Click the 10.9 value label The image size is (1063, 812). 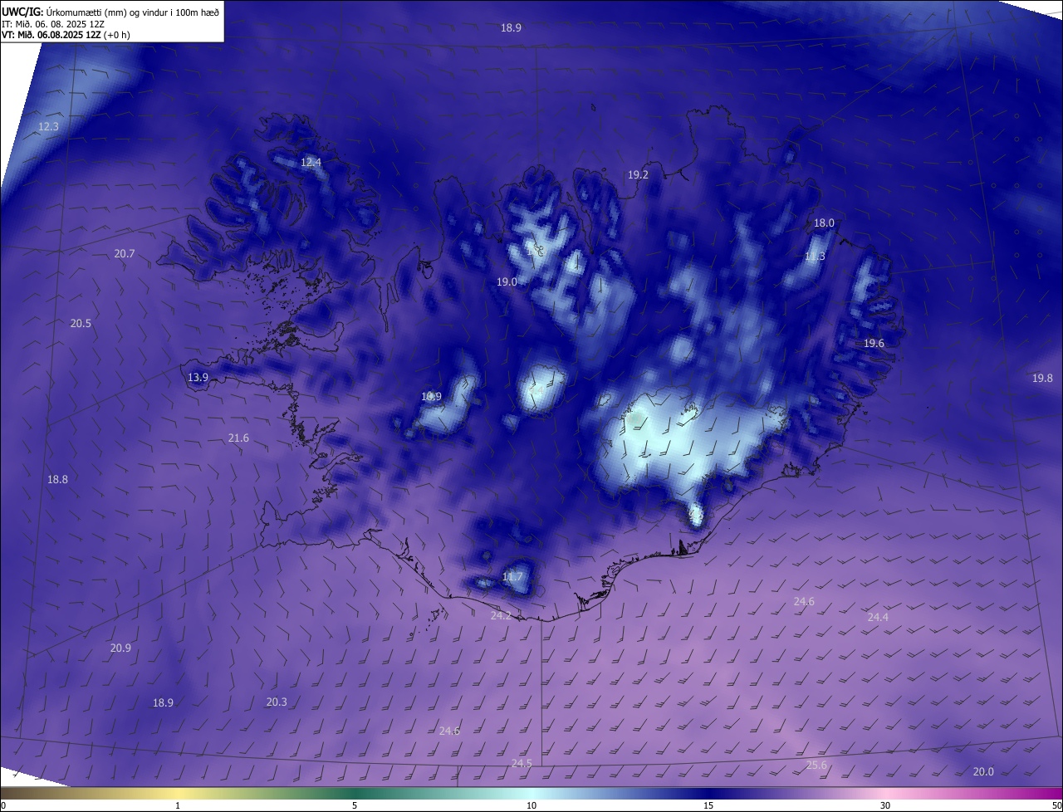point(431,397)
